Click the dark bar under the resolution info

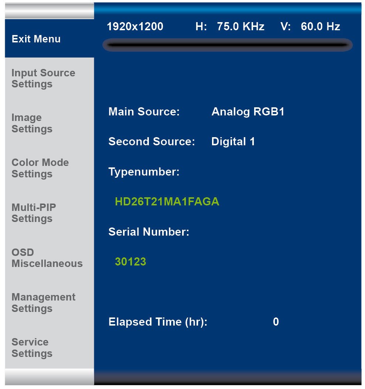pos(228,45)
